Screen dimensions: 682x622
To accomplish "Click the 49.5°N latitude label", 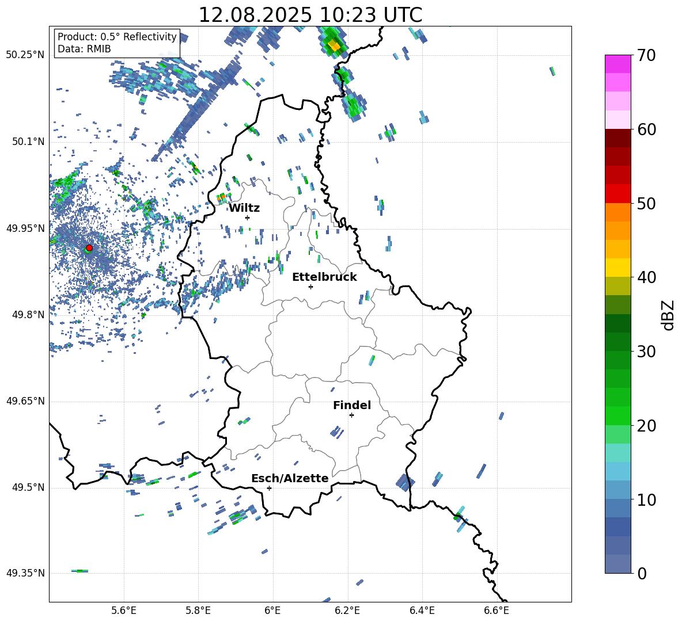I will pos(28,487).
